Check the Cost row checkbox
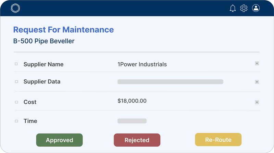Image resolution: width=274 pixels, height=153 pixels. 16,102
